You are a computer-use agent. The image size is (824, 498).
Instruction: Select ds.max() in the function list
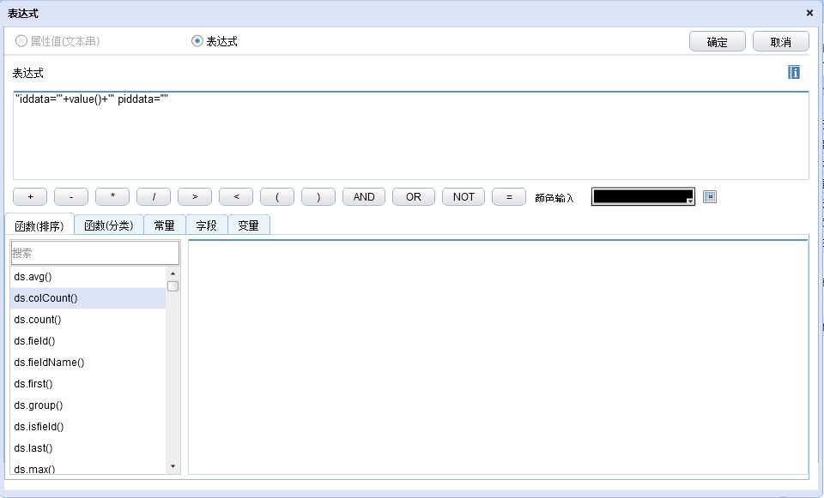(x=88, y=468)
